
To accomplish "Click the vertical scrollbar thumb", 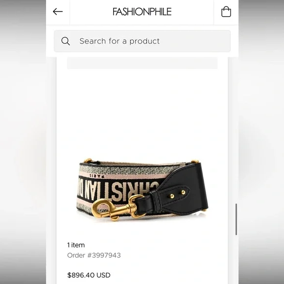I will (236, 219).
